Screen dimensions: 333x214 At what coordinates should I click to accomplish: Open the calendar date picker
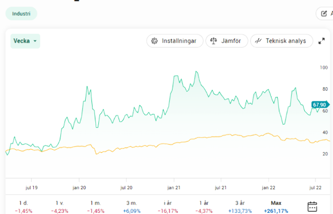pos(312,207)
